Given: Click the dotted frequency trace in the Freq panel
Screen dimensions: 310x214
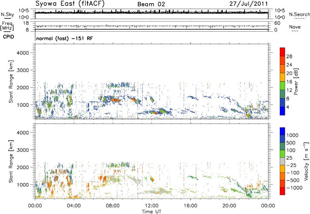Looking at the screenshot, I should pos(152,26).
